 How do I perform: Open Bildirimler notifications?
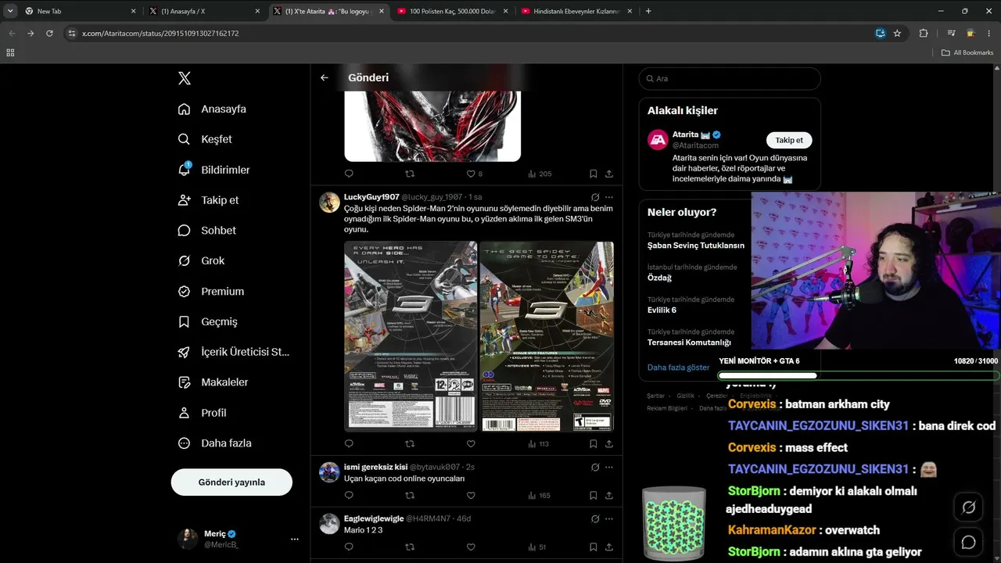(214, 170)
